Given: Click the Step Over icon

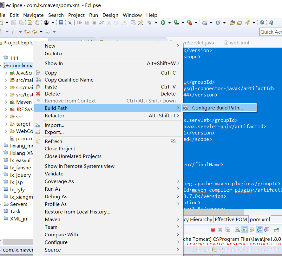Looking at the screenshot, I should coord(116,23).
